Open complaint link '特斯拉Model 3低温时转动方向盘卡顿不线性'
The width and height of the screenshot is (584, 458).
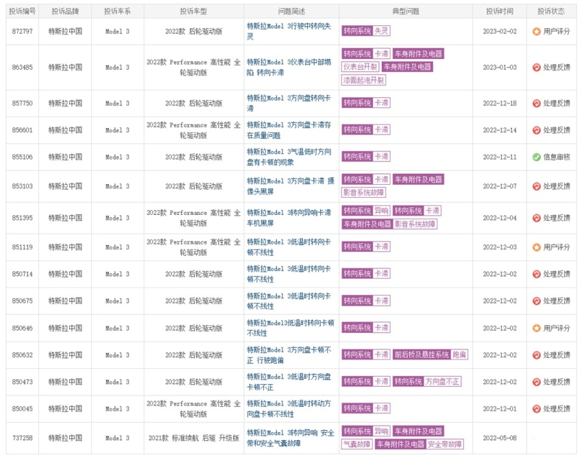click(x=289, y=409)
